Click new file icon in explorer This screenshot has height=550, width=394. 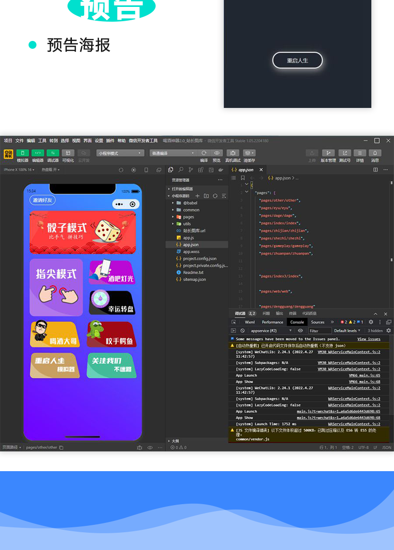point(197,196)
